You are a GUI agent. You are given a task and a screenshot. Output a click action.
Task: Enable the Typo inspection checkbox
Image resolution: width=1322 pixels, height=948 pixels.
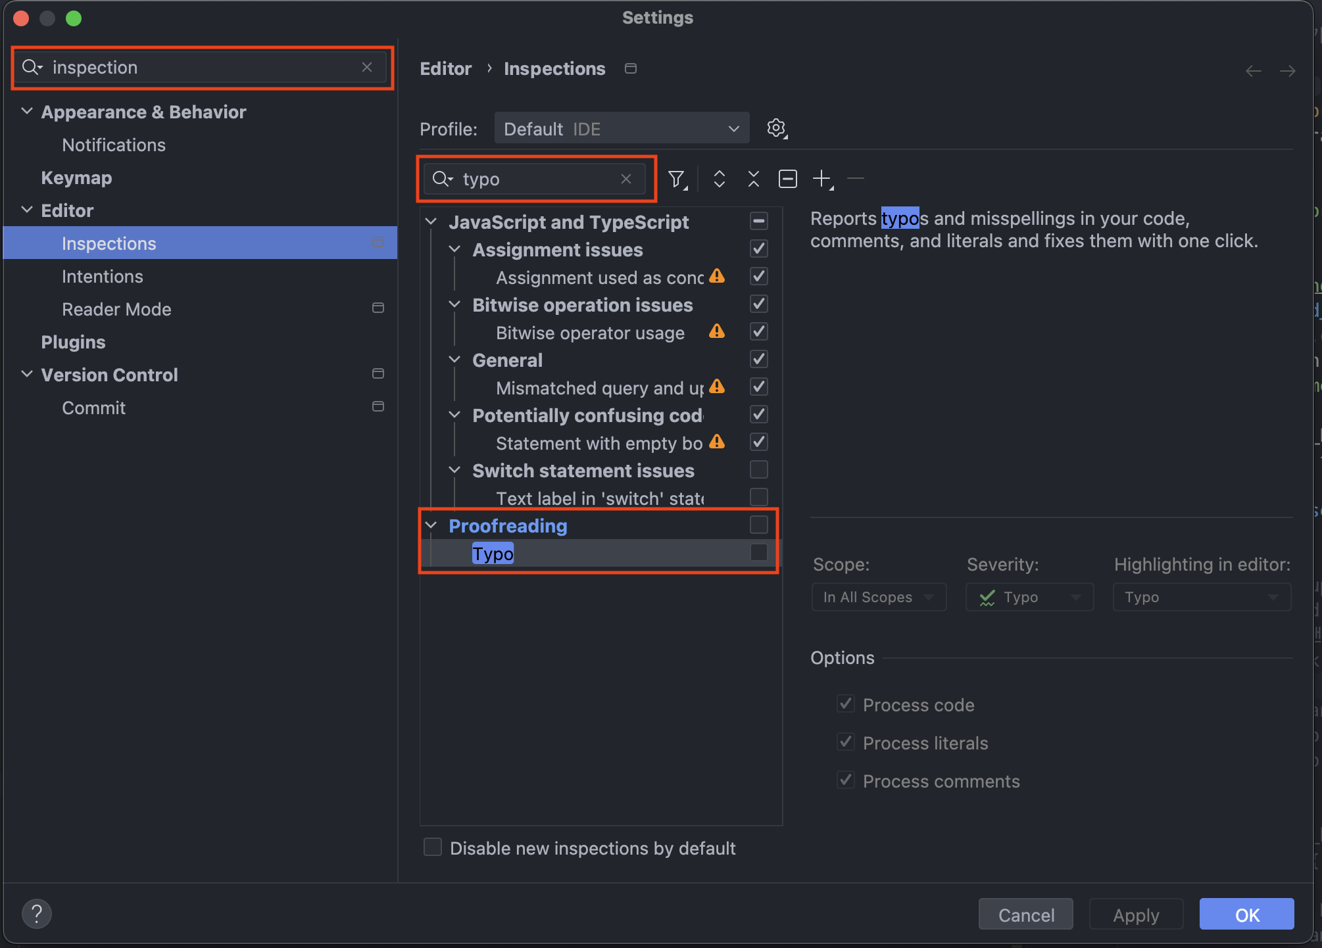pos(758,553)
